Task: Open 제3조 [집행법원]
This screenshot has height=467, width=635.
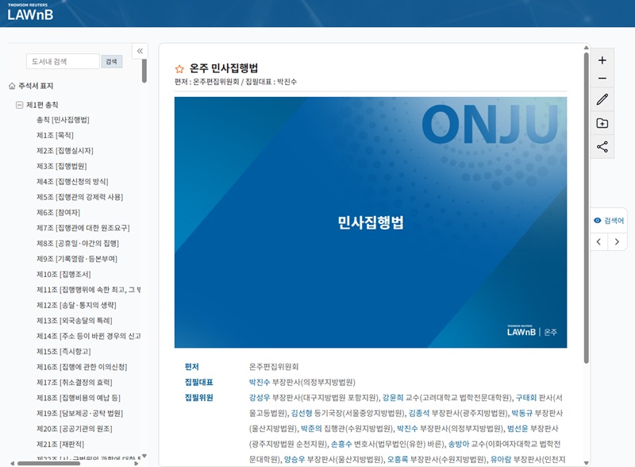Action: [62, 166]
